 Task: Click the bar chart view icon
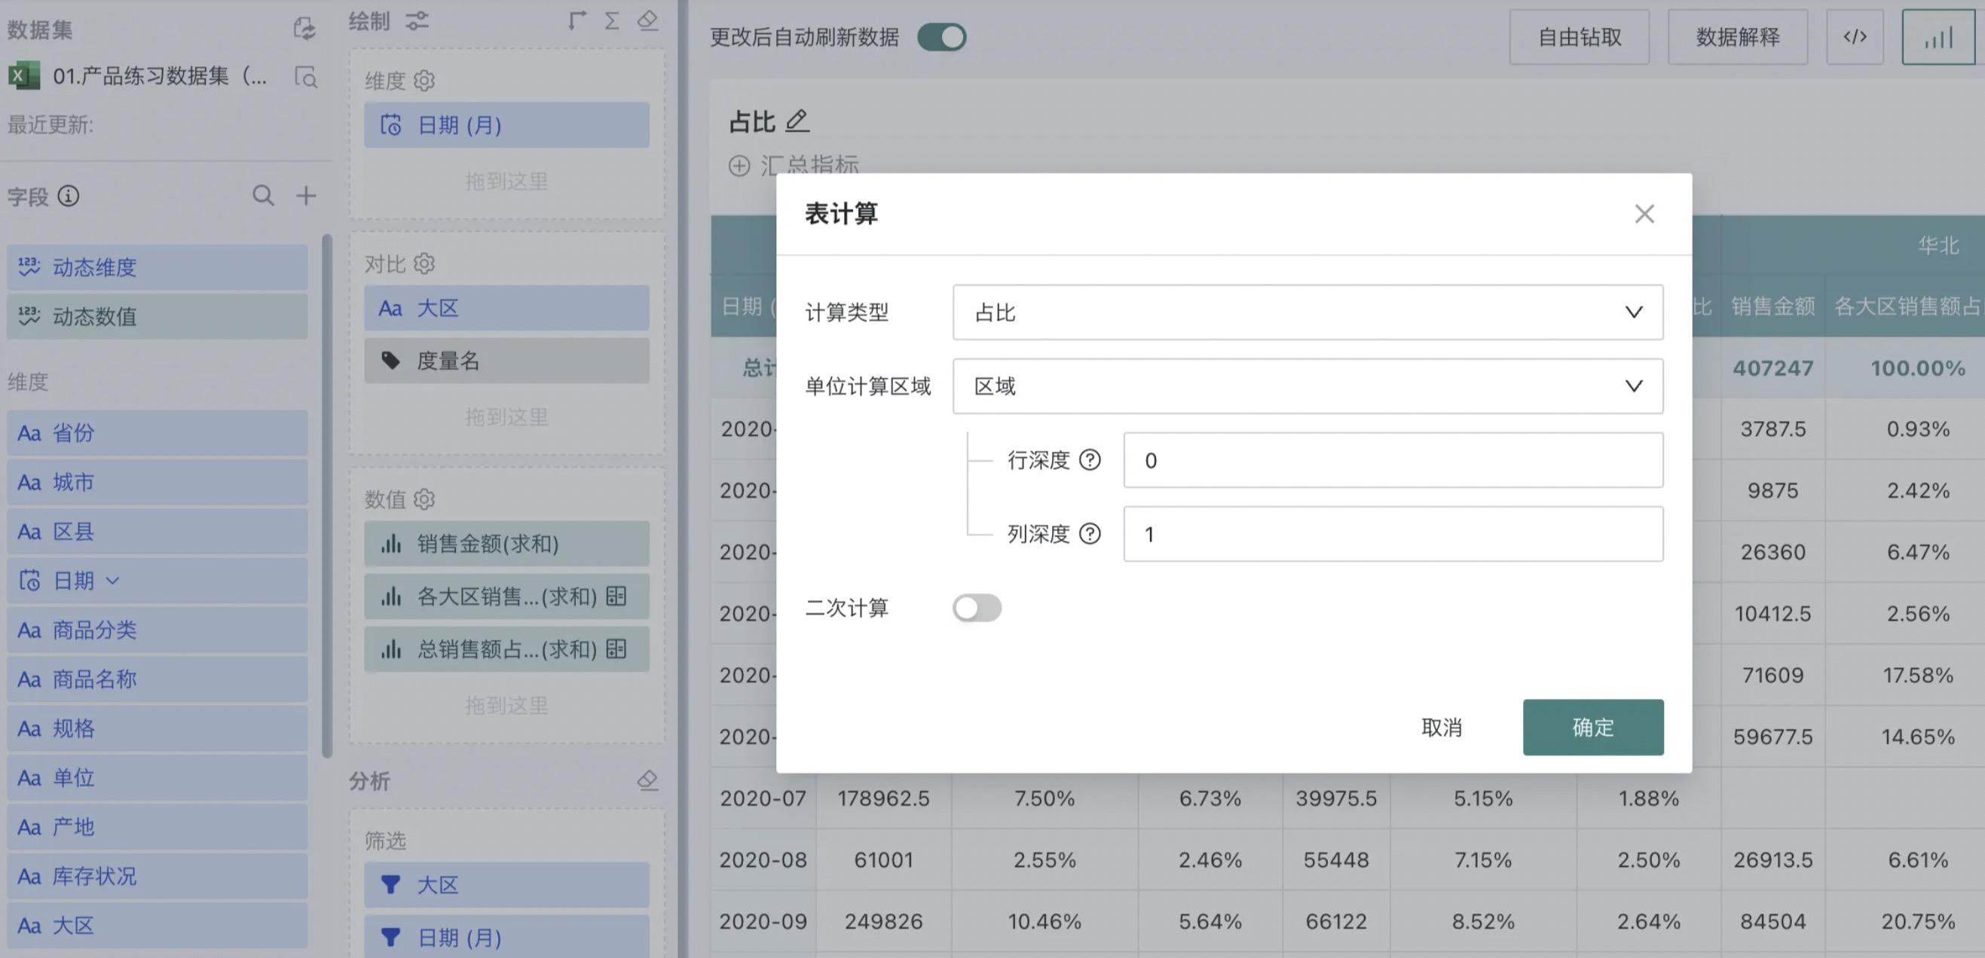(1938, 37)
